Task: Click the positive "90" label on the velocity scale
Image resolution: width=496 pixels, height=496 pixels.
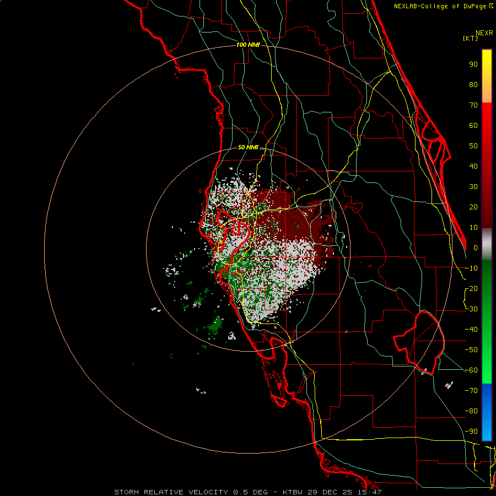Action: tap(473, 64)
